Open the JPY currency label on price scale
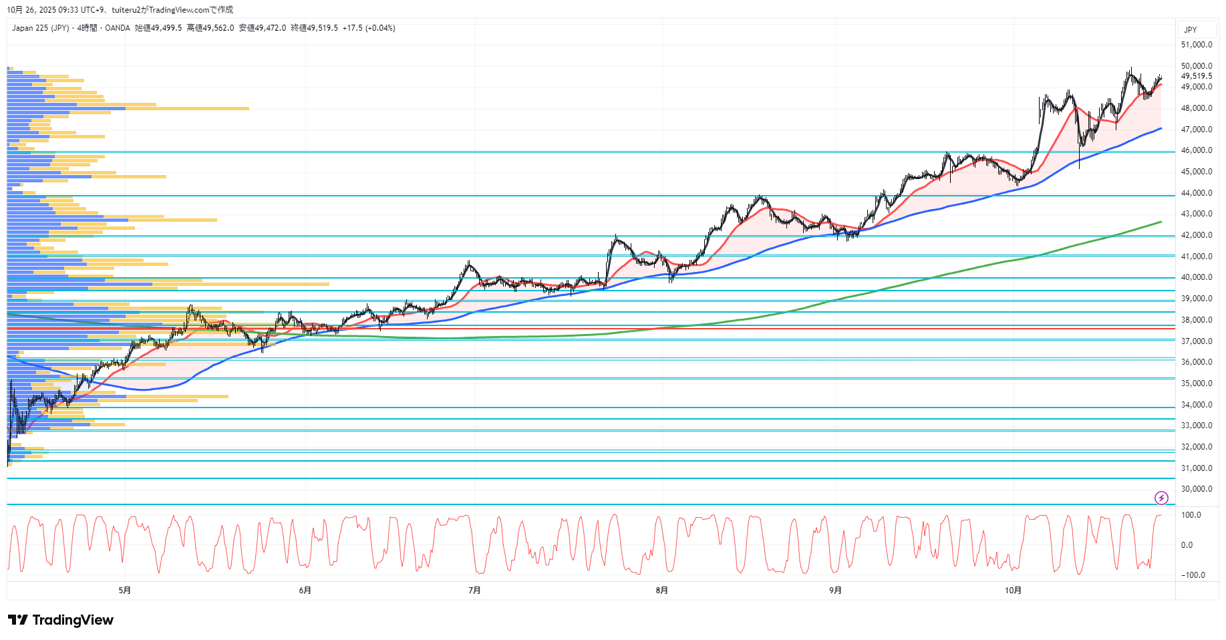 click(x=1190, y=30)
